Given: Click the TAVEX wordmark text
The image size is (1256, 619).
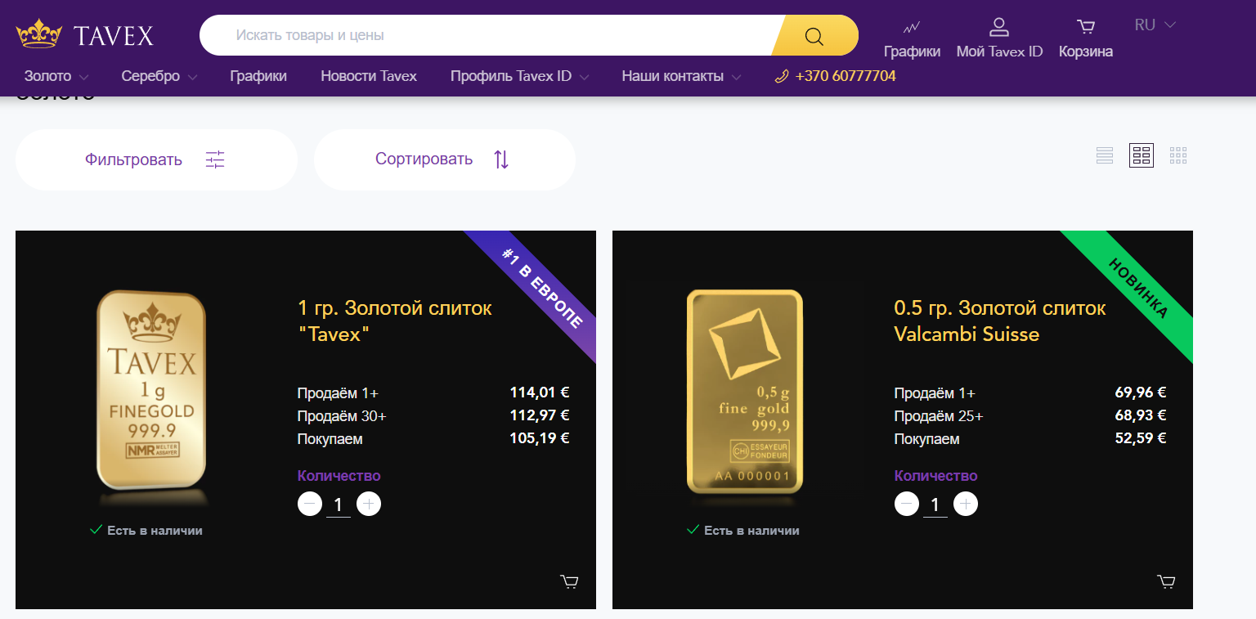Looking at the screenshot, I should tap(114, 36).
